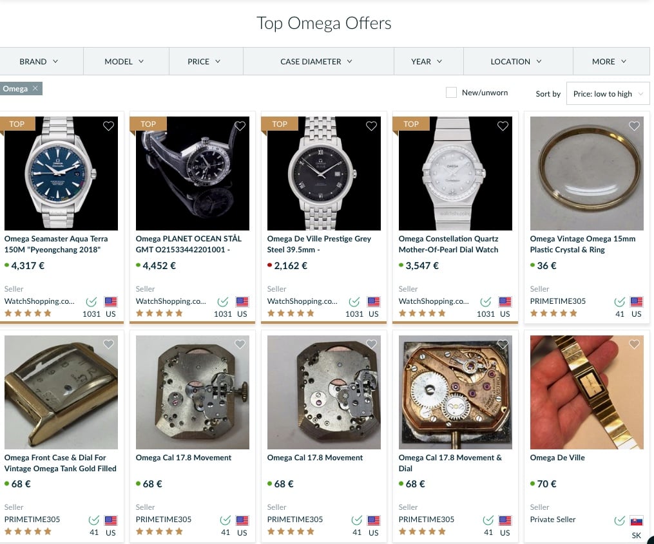Viewport: 654px width, 544px height.
Task: Click the Slovak flag on Private Seller listing
Action: pos(636,520)
